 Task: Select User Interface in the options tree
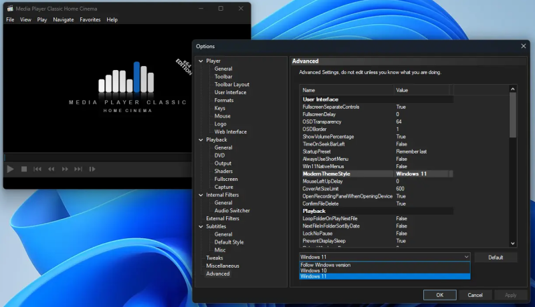tap(230, 92)
